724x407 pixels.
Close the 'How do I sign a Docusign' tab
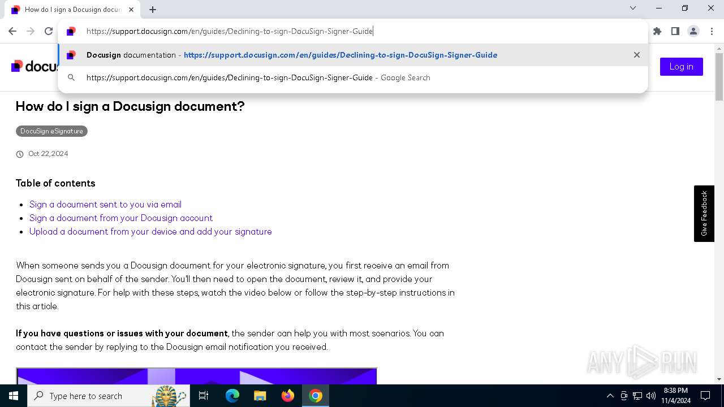(131, 9)
